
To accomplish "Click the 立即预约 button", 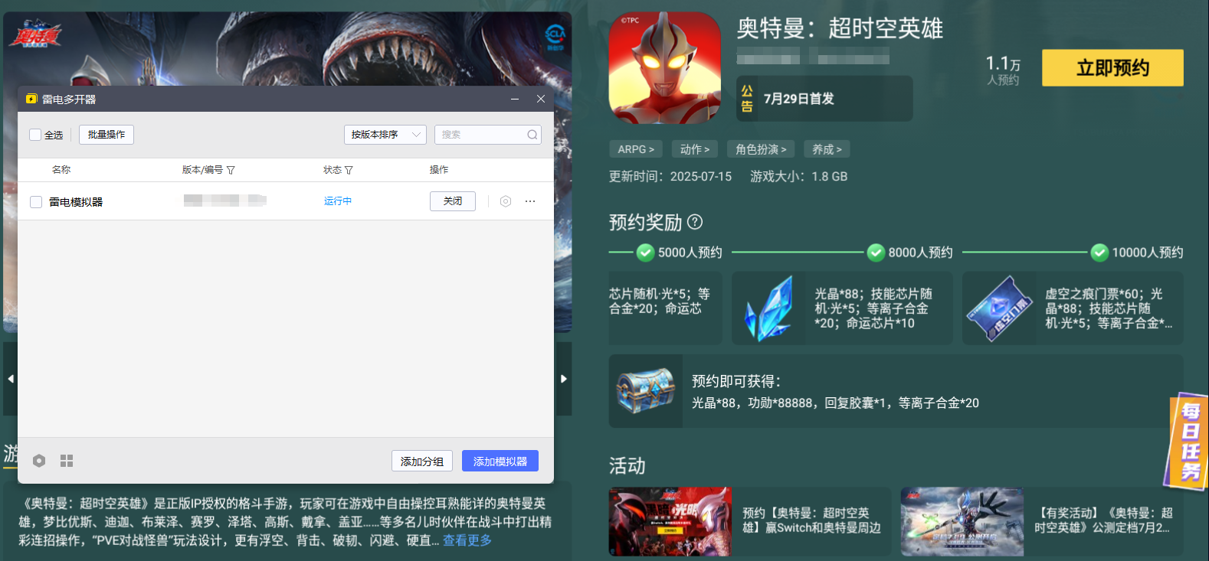I will coord(1112,68).
